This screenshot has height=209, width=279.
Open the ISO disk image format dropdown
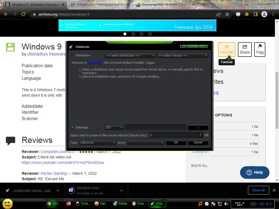114,127
